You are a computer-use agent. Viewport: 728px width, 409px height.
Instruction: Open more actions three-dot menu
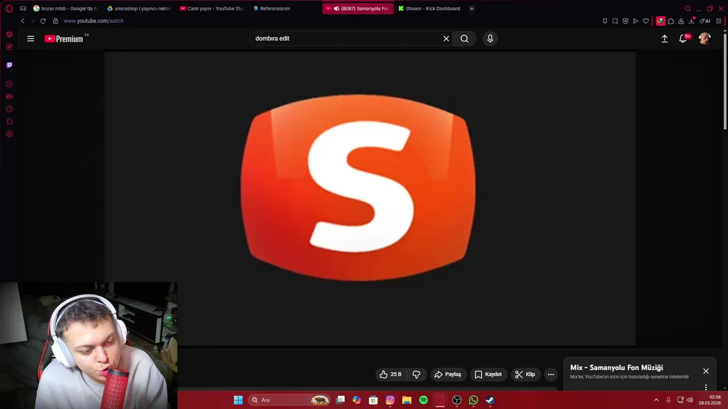click(x=551, y=374)
